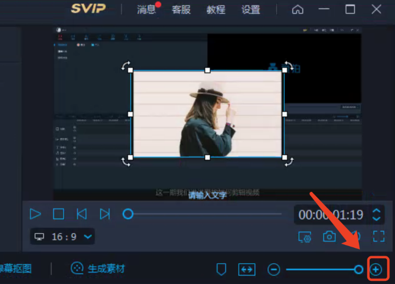Take a snapshot with camera icon
Image resolution: width=395 pixels, height=284 pixels.
[329, 236]
